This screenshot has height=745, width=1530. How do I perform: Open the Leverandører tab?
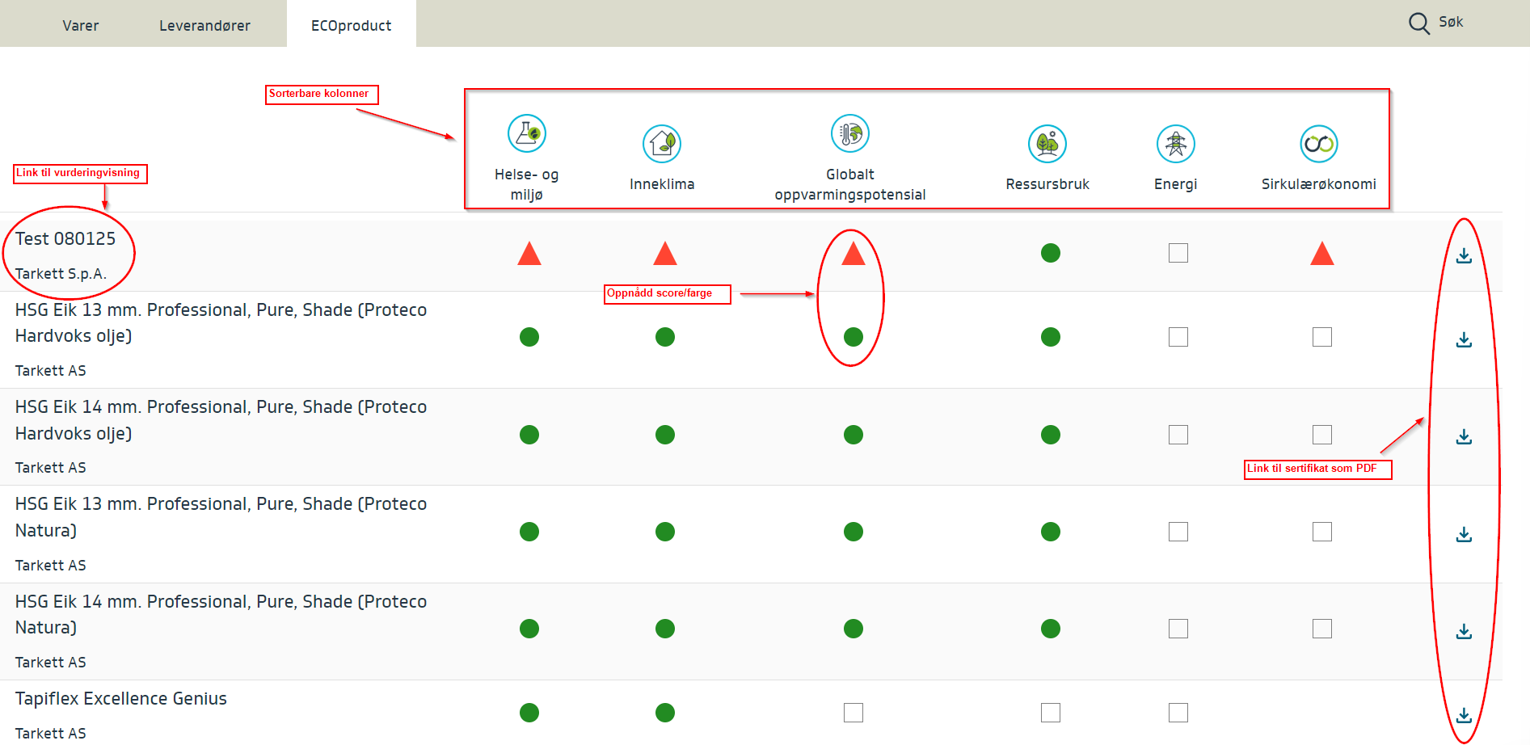coord(204,26)
